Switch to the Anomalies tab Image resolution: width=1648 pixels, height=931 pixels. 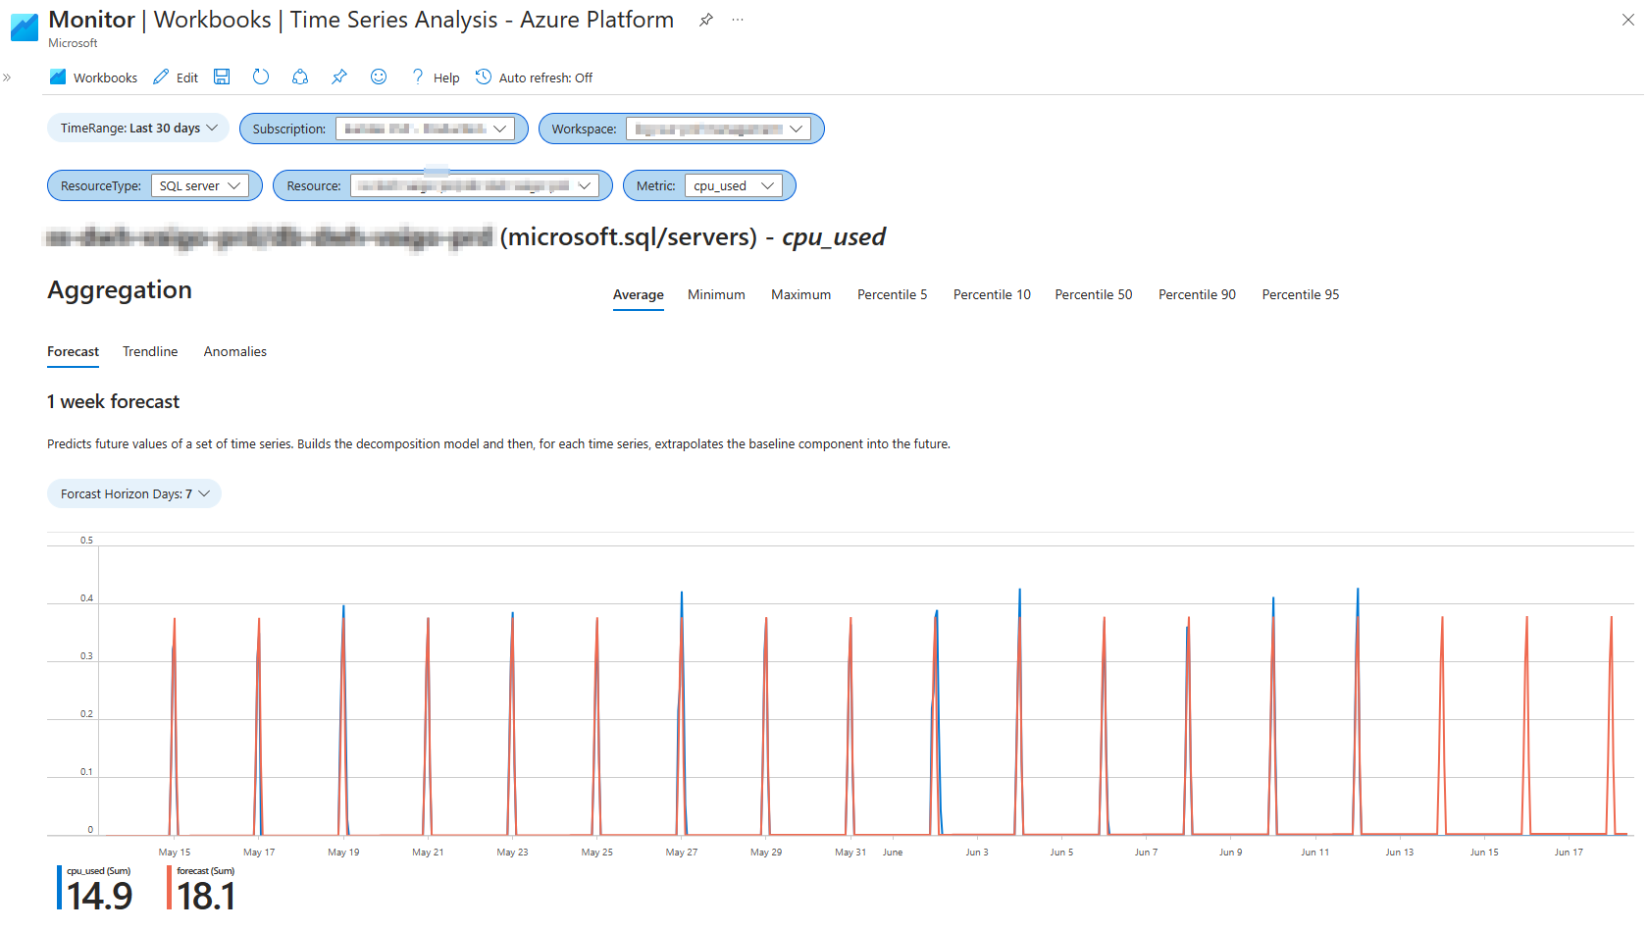[235, 351]
